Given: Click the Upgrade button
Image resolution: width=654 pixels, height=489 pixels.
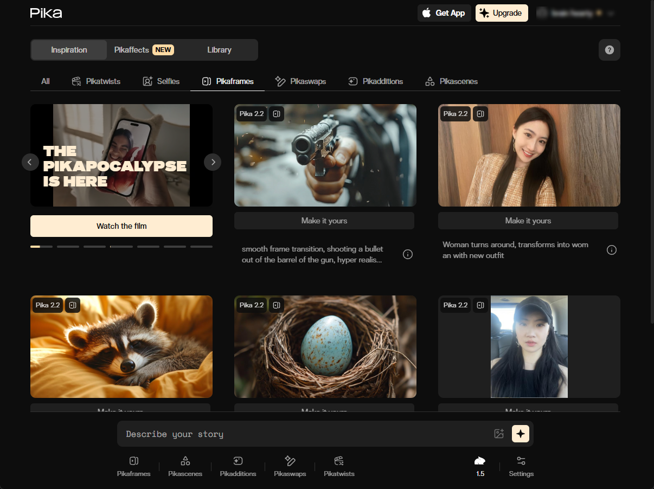Looking at the screenshot, I should [x=502, y=13].
